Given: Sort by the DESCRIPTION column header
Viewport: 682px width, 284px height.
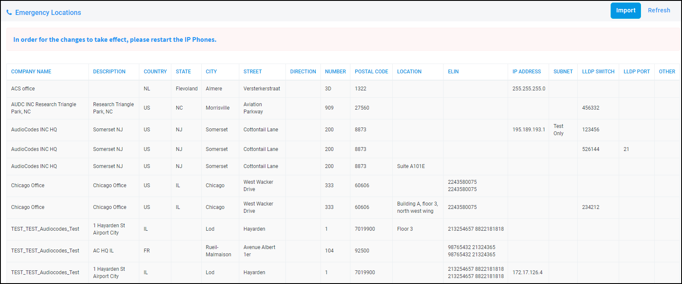Looking at the screenshot, I should point(109,72).
